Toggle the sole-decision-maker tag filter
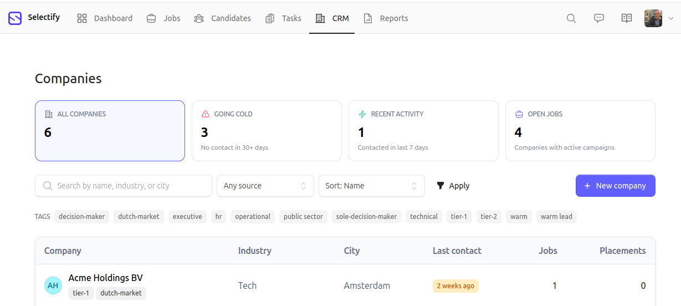This screenshot has height=306, width=681. coord(366,217)
